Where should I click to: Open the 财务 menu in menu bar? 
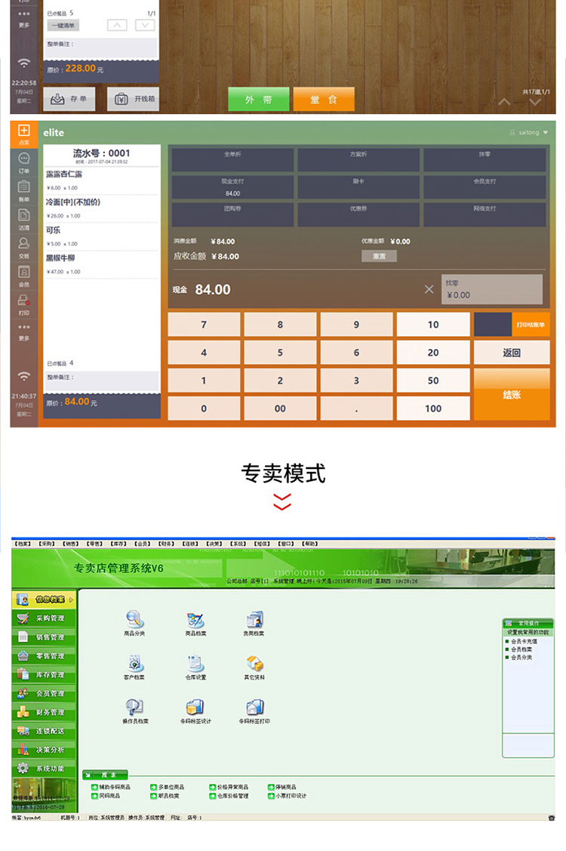pos(165,544)
